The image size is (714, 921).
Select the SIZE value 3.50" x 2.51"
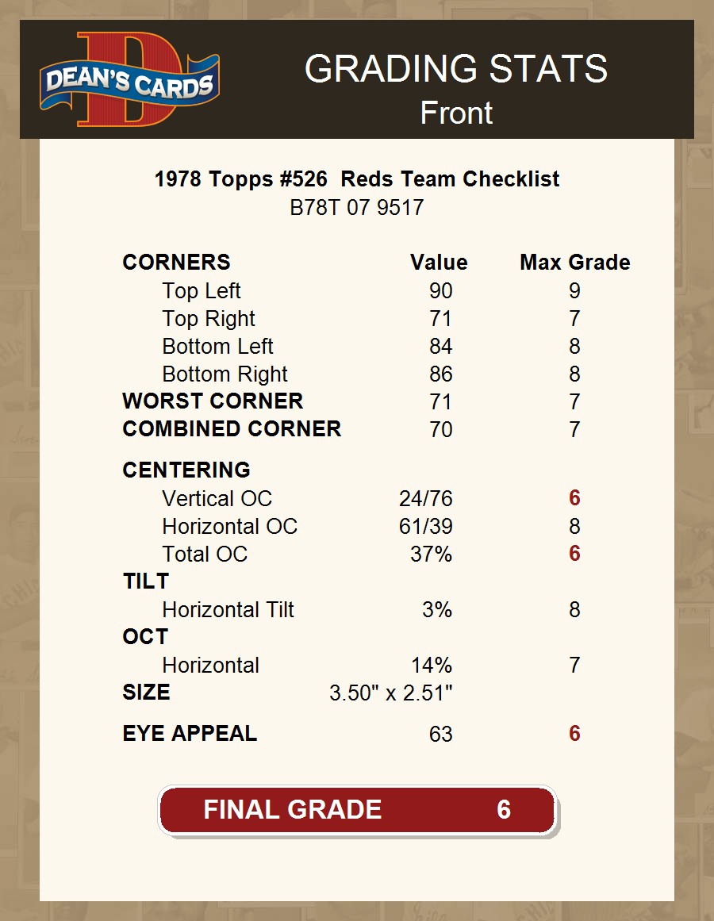[390, 693]
